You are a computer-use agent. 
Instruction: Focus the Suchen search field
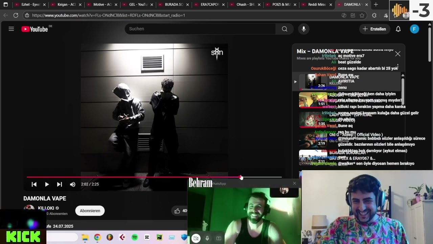[x=200, y=29]
